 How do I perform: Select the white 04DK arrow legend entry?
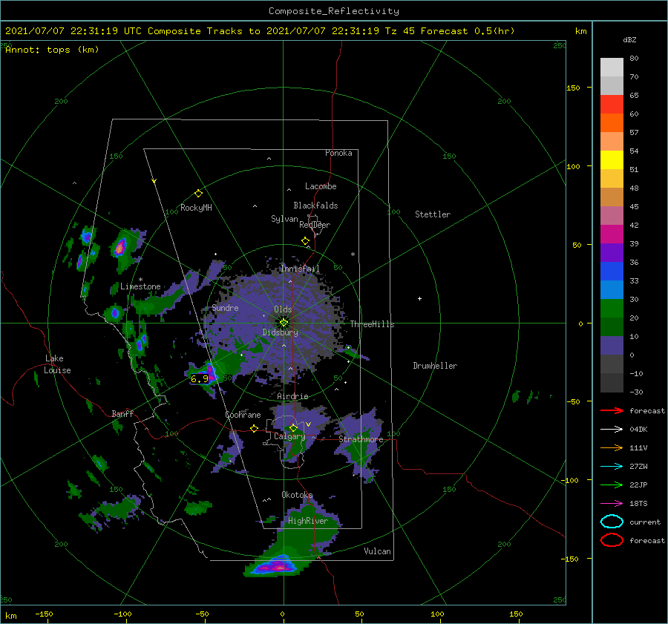612,430
